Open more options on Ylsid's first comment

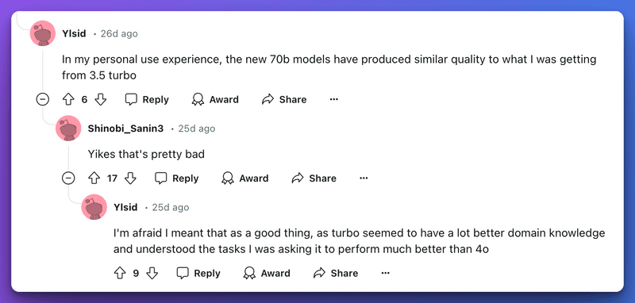[x=333, y=99]
